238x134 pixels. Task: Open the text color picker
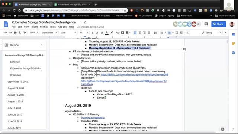coord(107,33)
